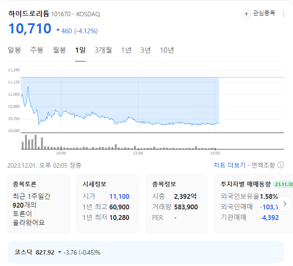Select the 3년 chart tab
The height and width of the screenshot is (266, 293).
point(145,50)
